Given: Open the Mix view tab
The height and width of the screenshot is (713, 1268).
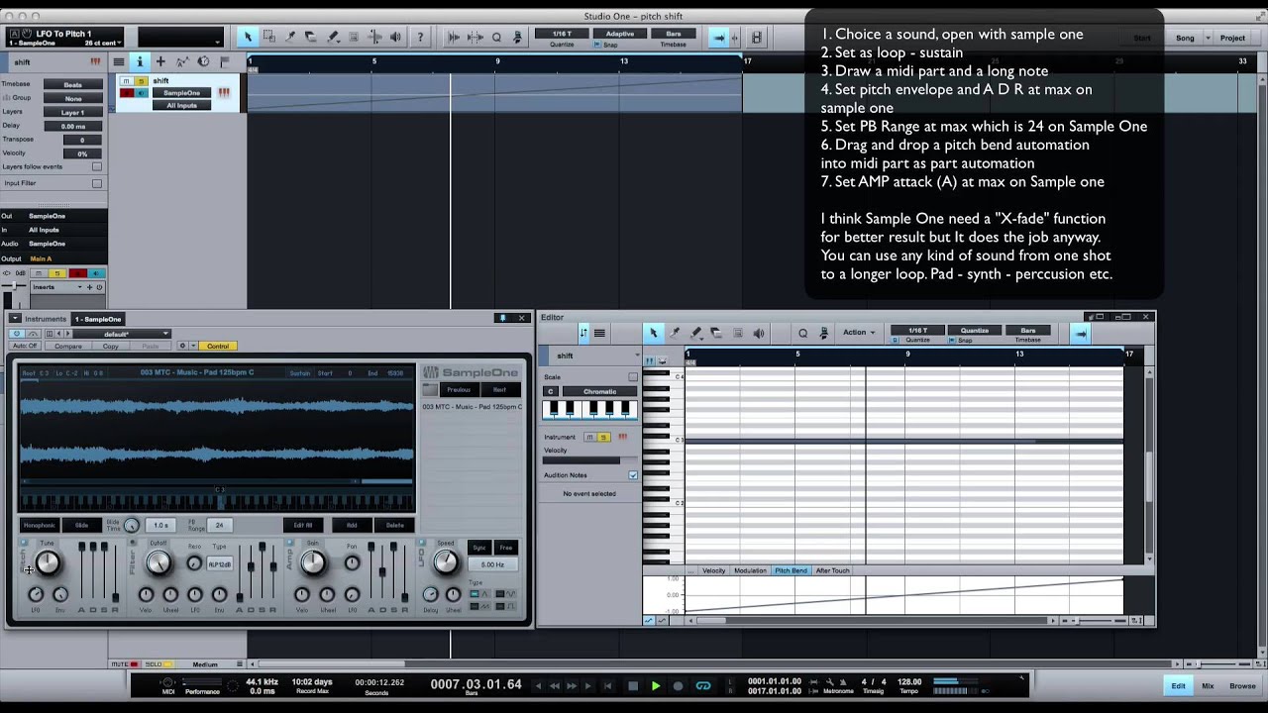Looking at the screenshot, I should tap(1208, 685).
